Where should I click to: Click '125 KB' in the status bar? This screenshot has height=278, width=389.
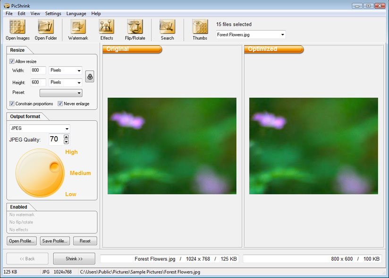tap(10, 272)
